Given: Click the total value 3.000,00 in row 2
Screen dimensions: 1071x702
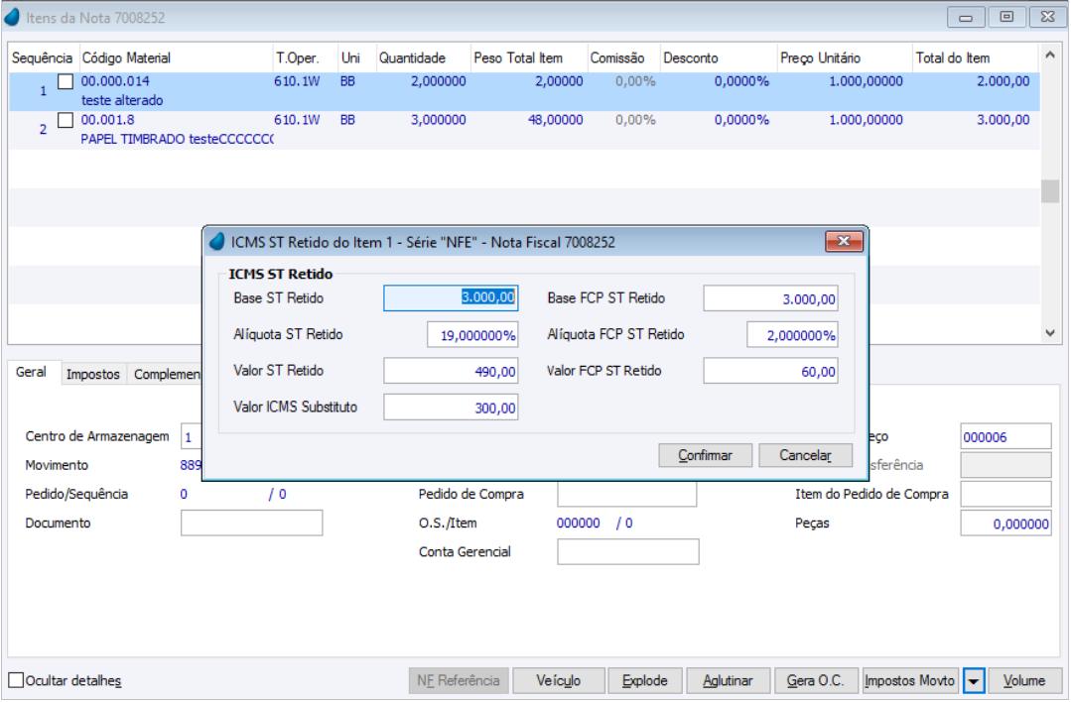Looking at the screenshot, I should pos(1003,120).
